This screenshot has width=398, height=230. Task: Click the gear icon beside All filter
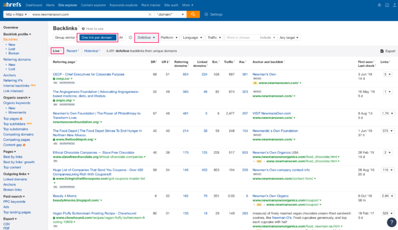130,38
